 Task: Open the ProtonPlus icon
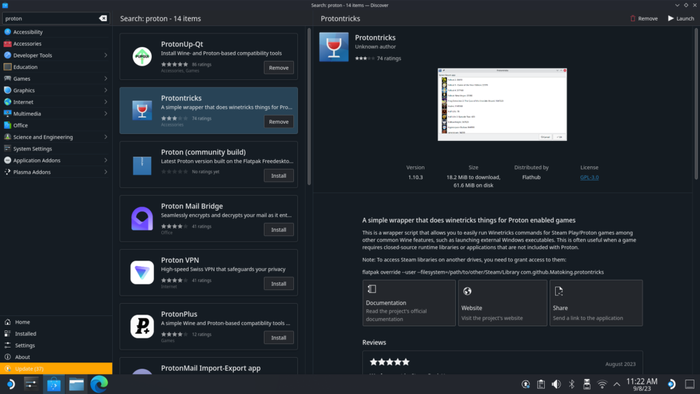pos(142,326)
